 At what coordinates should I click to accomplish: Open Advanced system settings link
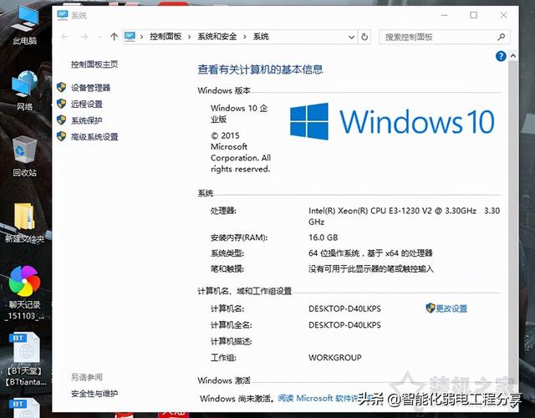[x=94, y=137]
